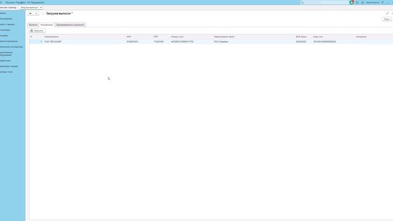This screenshot has width=393, height=221.
Task: Click the account number cell in row 1
Action: pos(182,42)
